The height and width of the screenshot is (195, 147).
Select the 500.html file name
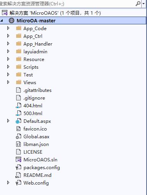click(33, 114)
